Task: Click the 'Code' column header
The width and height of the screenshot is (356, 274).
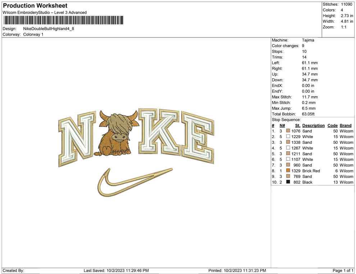Action: [332, 125]
